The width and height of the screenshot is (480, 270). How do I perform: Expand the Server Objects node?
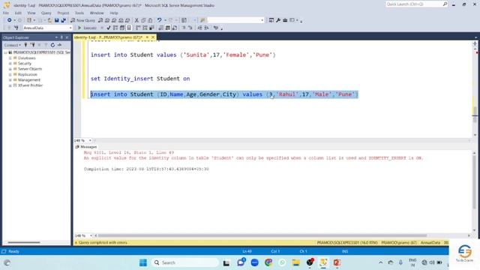10,69
